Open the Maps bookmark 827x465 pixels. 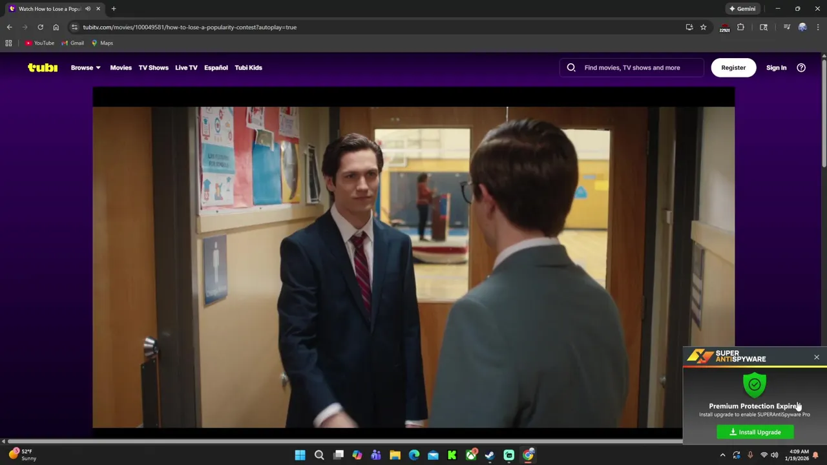click(102, 43)
